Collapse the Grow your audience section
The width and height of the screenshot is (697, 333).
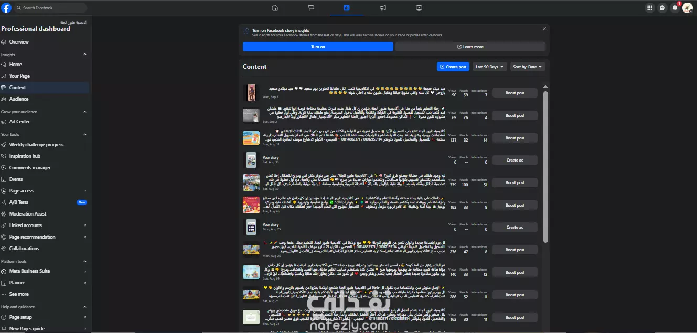[x=85, y=112]
